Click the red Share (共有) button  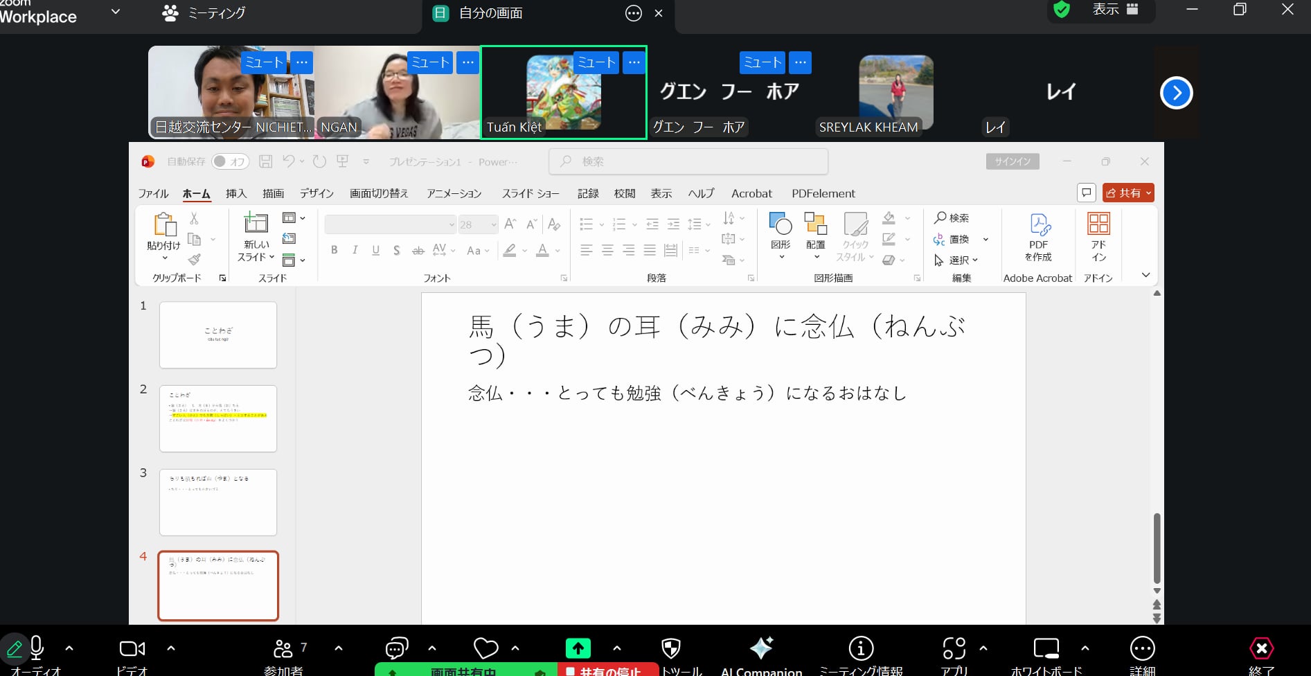click(1127, 193)
